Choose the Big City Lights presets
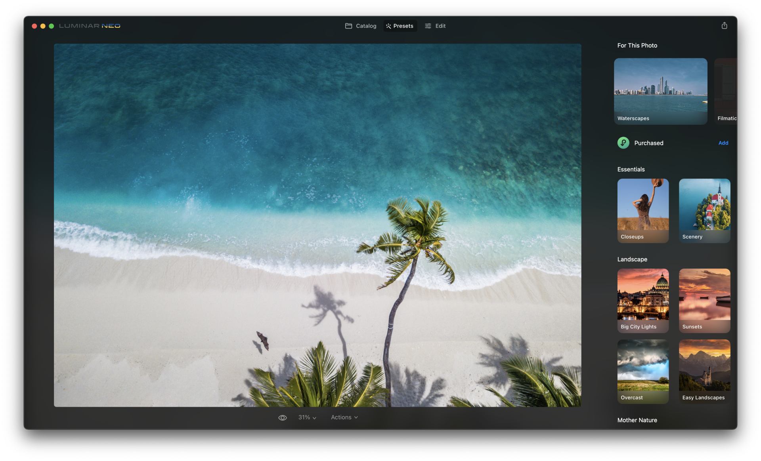Screen dimensions: 761x461 point(643,300)
